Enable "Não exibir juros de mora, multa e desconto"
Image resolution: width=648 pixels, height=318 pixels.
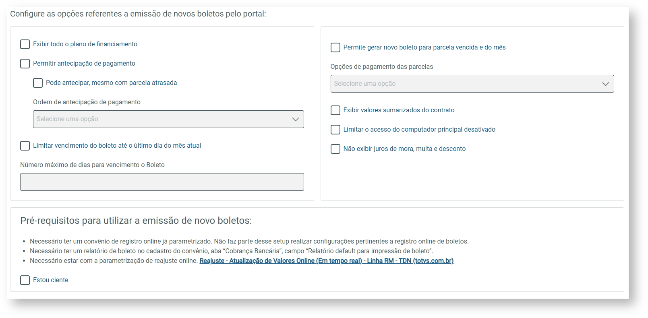(x=335, y=149)
